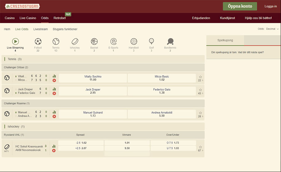Open statistics for HC Sokol Krasnoyarsk match
This screenshot has width=281, height=172.
point(54,146)
